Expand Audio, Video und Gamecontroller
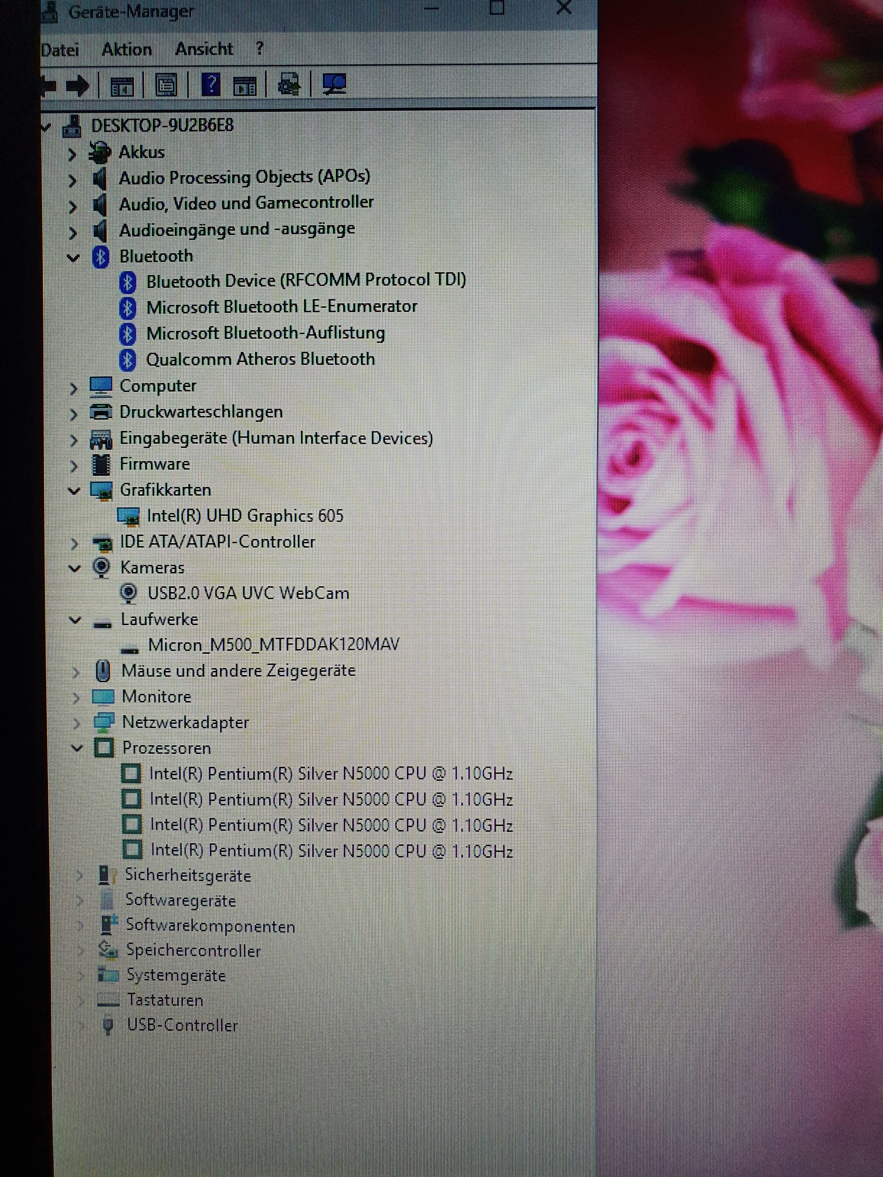The width and height of the screenshot is (883, 1177). pos(72,206)
